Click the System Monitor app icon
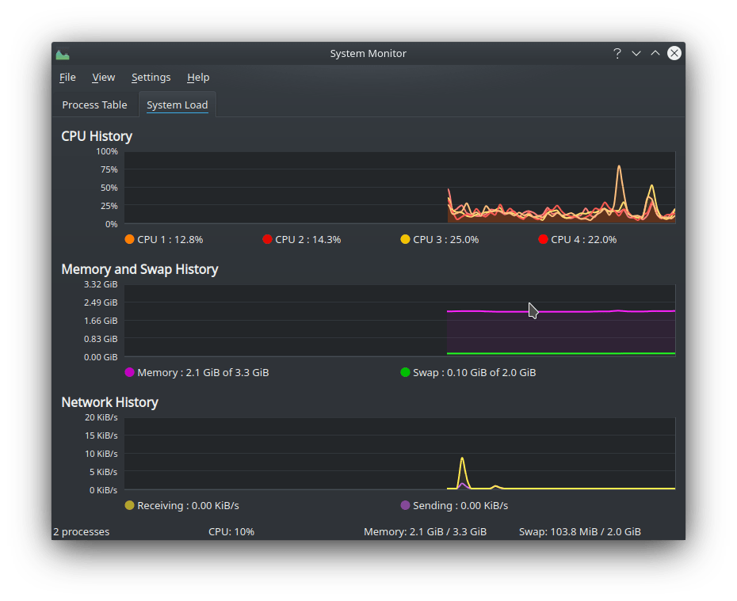 pos(63,53)
